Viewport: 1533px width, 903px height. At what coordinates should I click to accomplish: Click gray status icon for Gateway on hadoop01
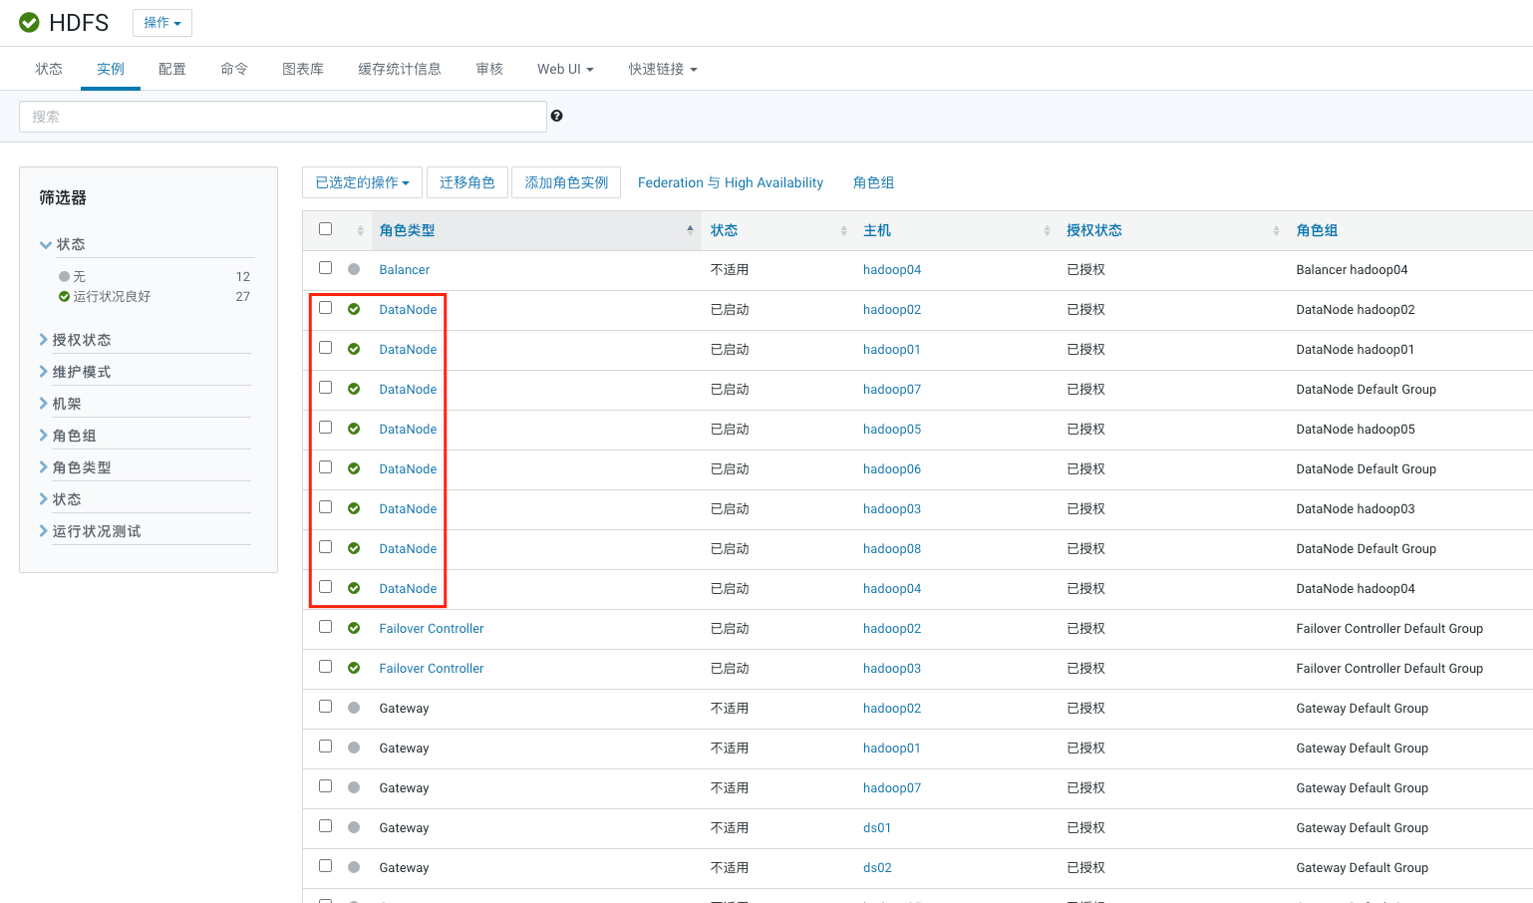coord(354,748)
